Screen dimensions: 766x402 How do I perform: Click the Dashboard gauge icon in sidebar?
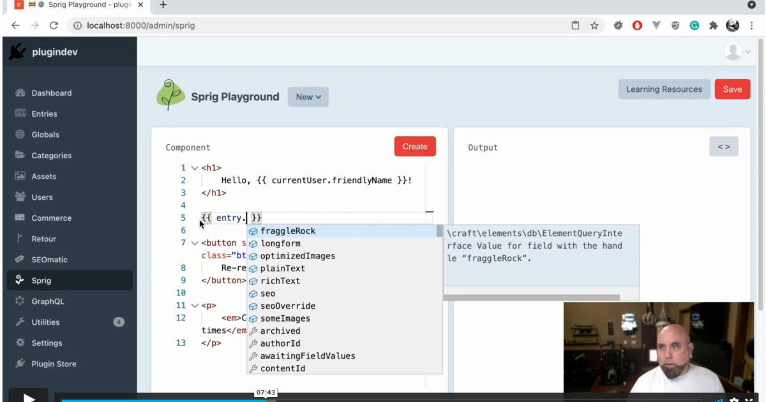(20, 93)
